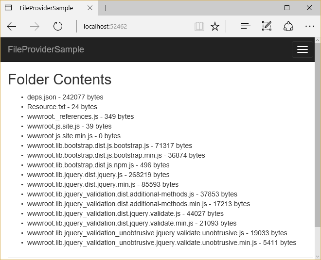Click the Folder Contents heading

60,80
